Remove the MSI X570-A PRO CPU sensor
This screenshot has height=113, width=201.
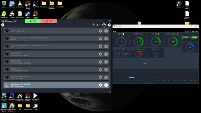point(106,46)
